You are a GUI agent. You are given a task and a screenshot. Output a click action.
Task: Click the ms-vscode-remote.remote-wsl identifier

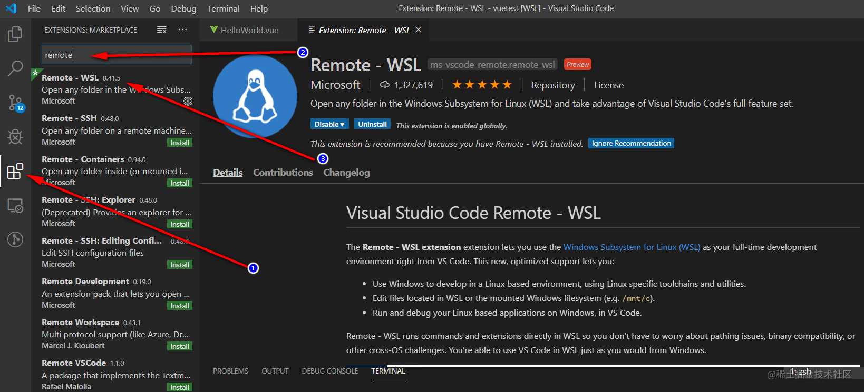[492, 65]
